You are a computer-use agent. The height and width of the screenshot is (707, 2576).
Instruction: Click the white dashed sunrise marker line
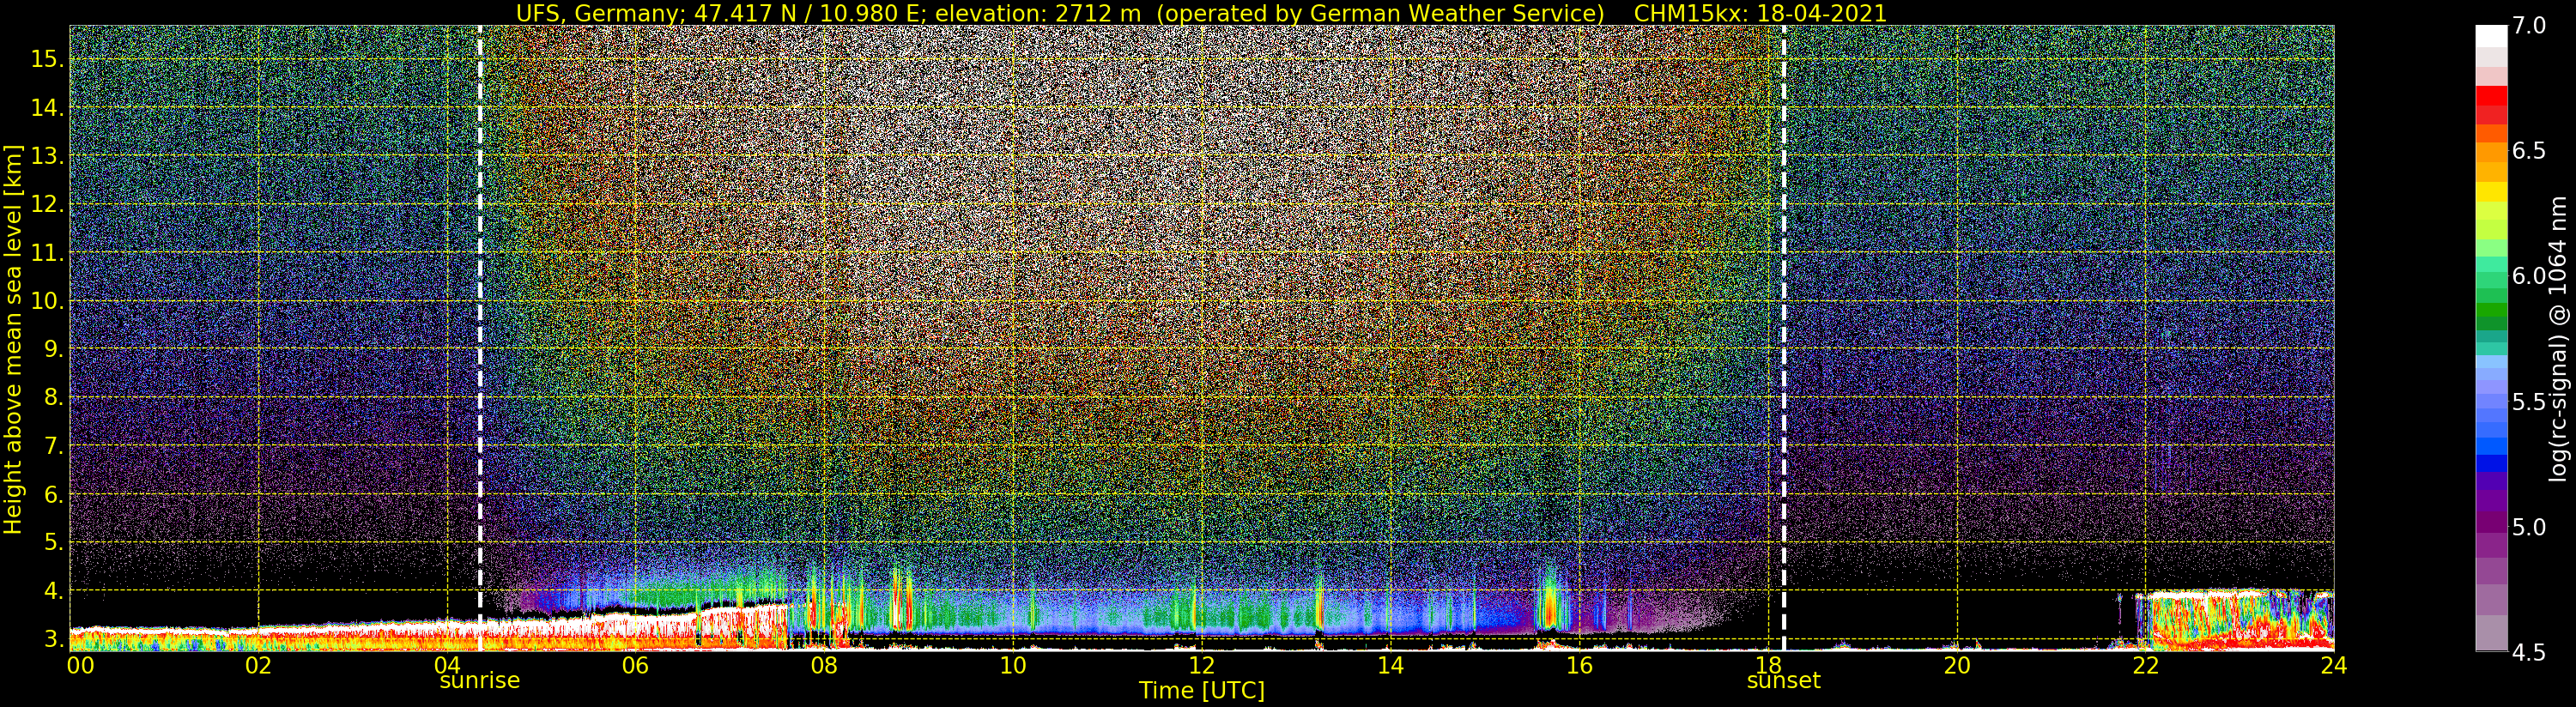(x=480, y=338)
